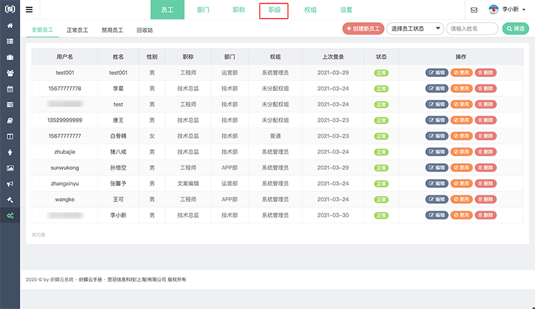Open the megaphone announcements sidebar icon

10,184
